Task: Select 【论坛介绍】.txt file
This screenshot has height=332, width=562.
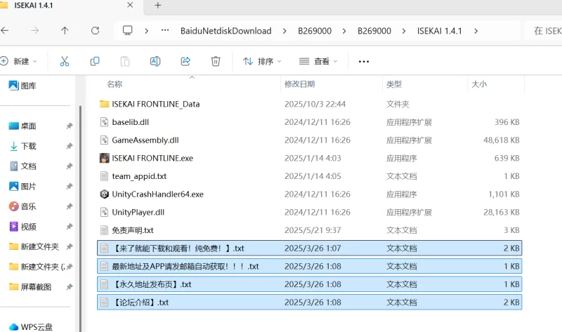Action: tap(310, 303)
